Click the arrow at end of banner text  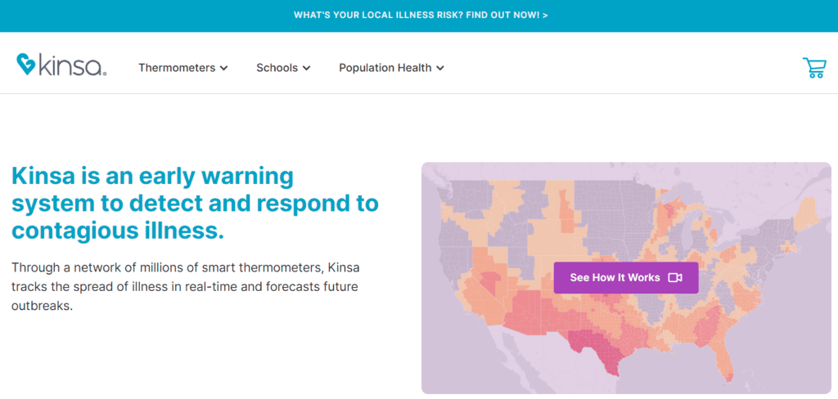(545, 15)
